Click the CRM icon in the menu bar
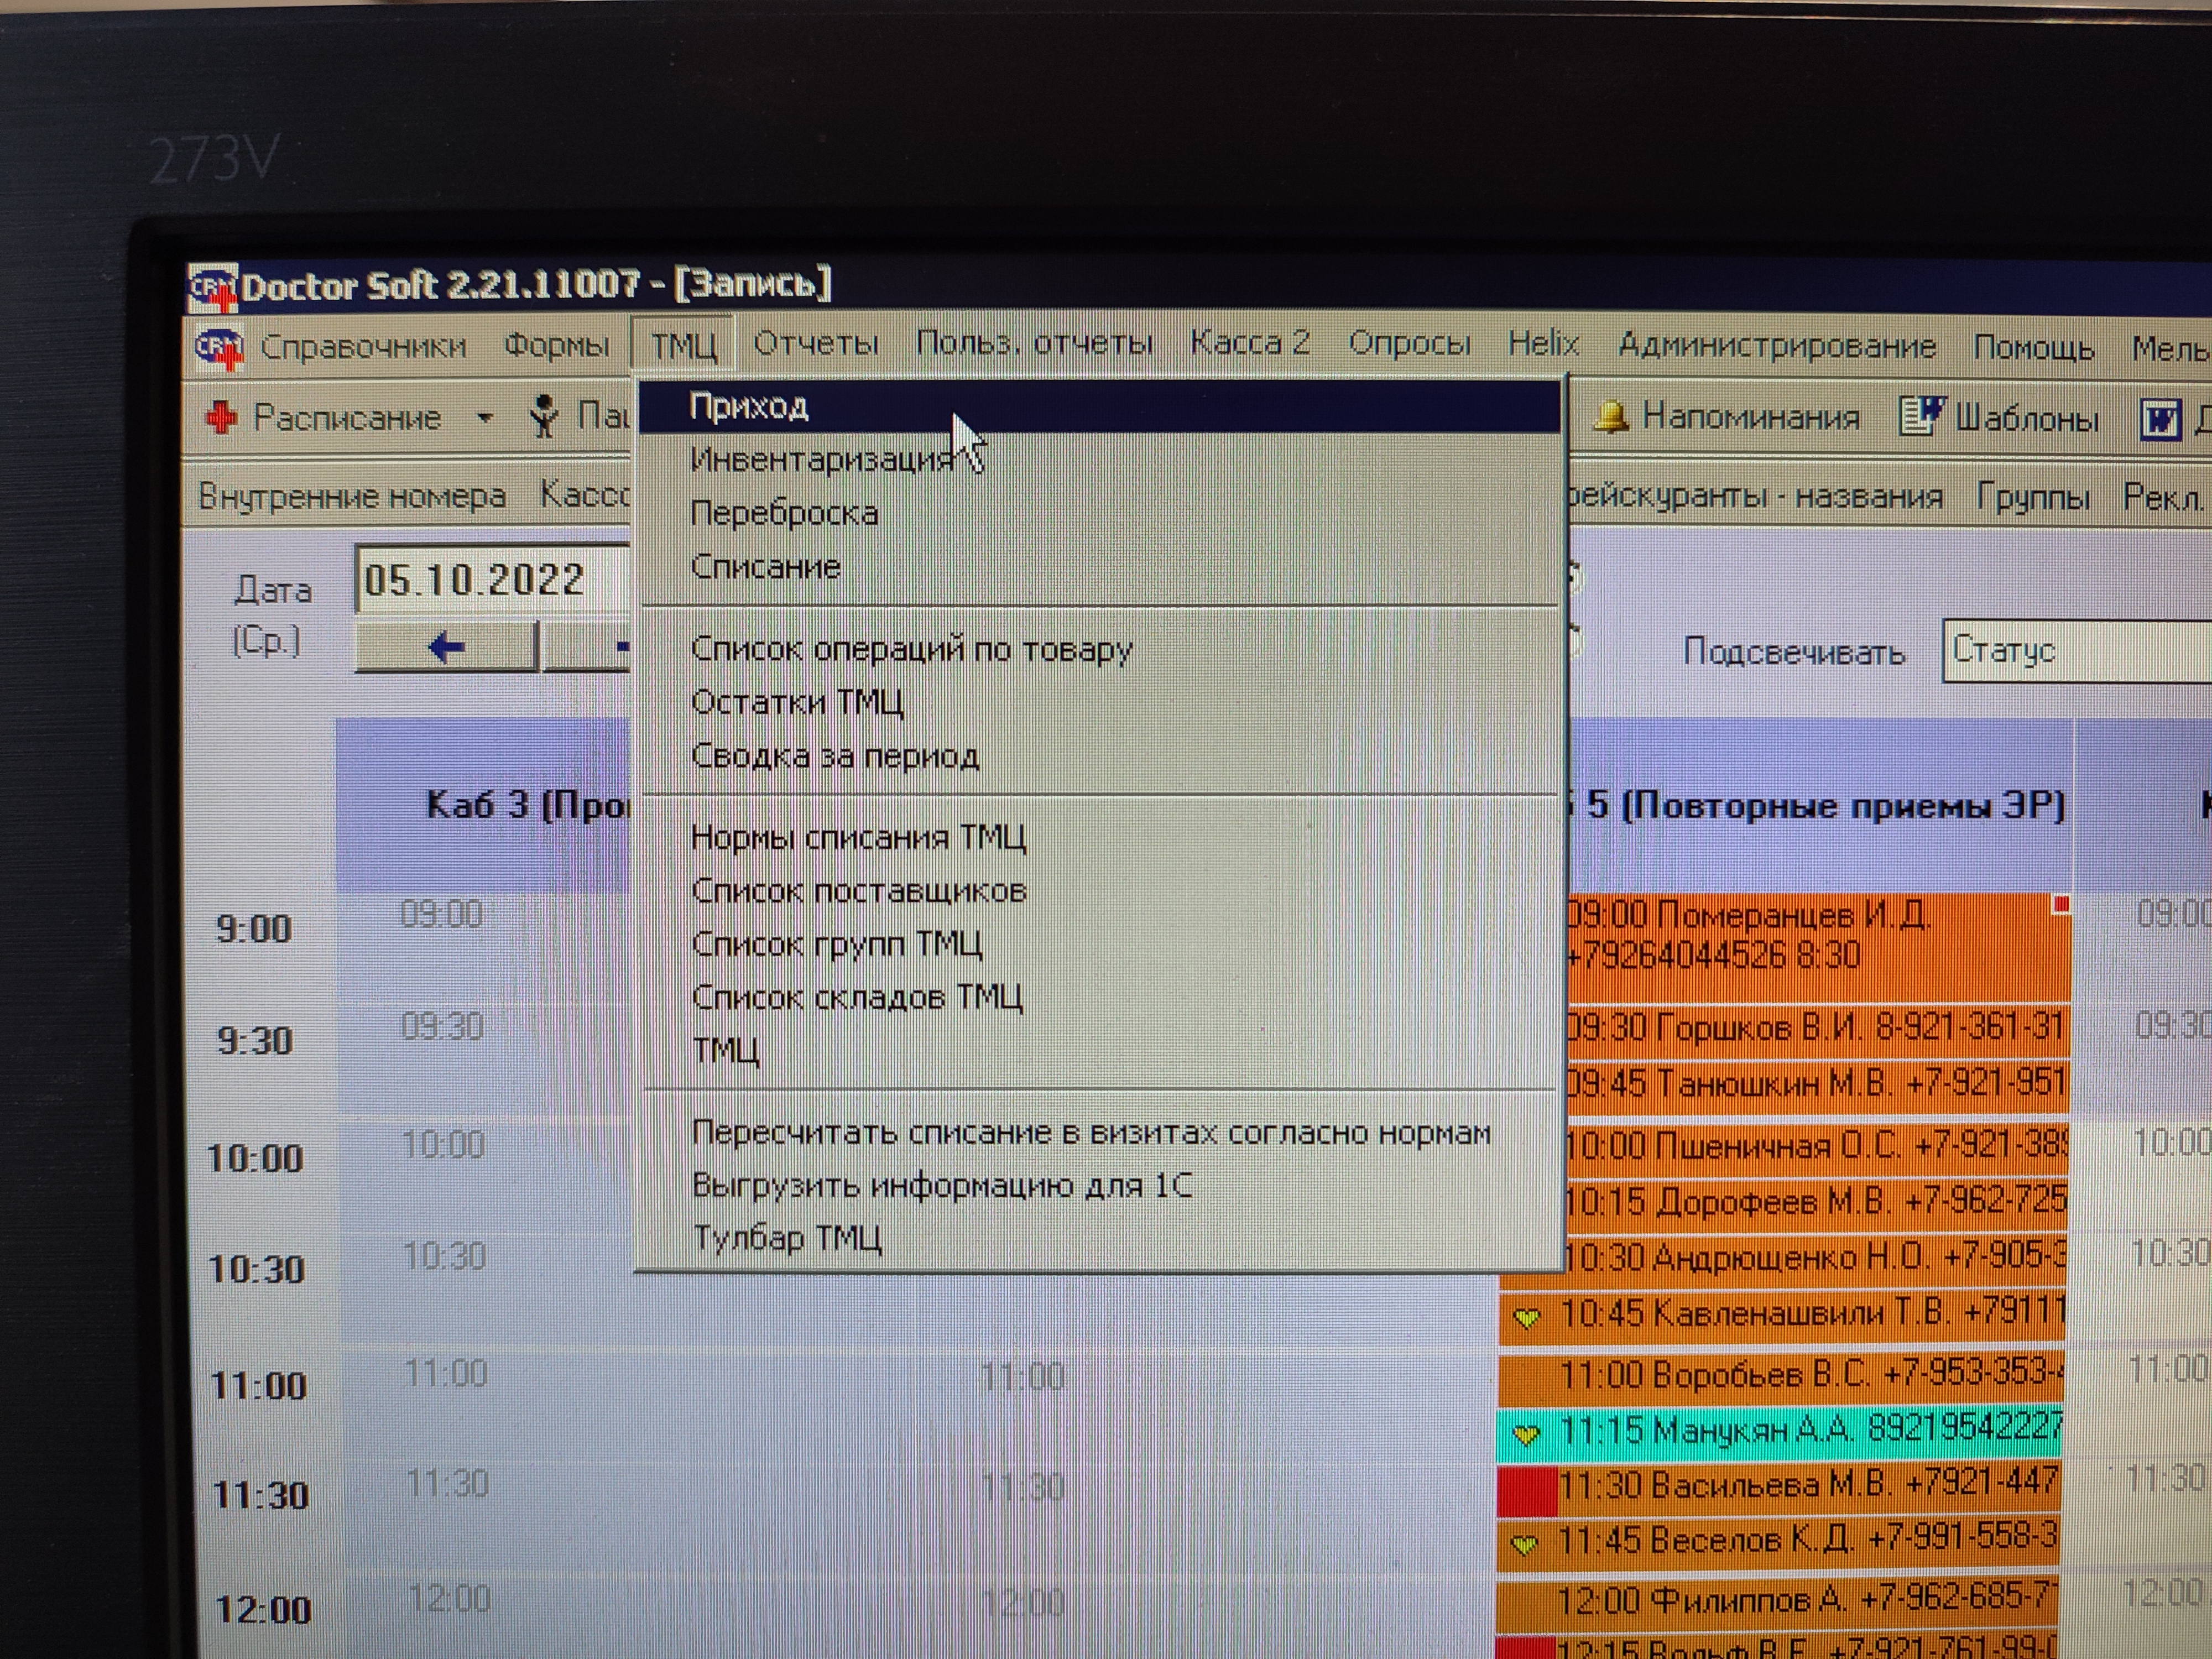This screenshot has height=1659, width=2212. coord(219,348)
